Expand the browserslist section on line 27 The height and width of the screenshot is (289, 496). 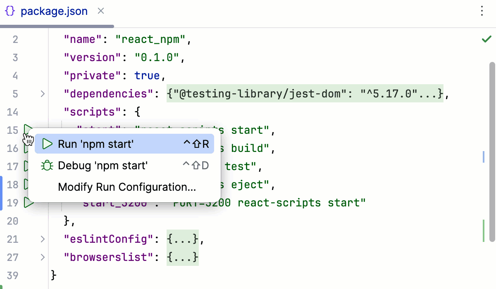[42, 257]
